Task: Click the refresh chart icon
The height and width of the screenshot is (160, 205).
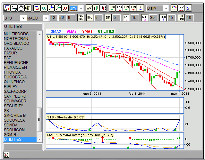Action: [x=37, y=8]
